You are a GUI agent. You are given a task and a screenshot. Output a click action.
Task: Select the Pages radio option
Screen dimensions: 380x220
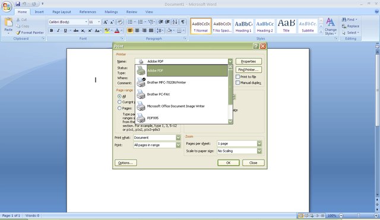click(119, 108)
